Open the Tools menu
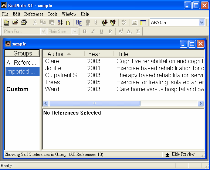 [52, 14]
